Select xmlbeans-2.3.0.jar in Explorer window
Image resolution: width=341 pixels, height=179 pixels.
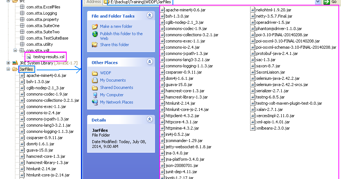[x=273, y=128]
